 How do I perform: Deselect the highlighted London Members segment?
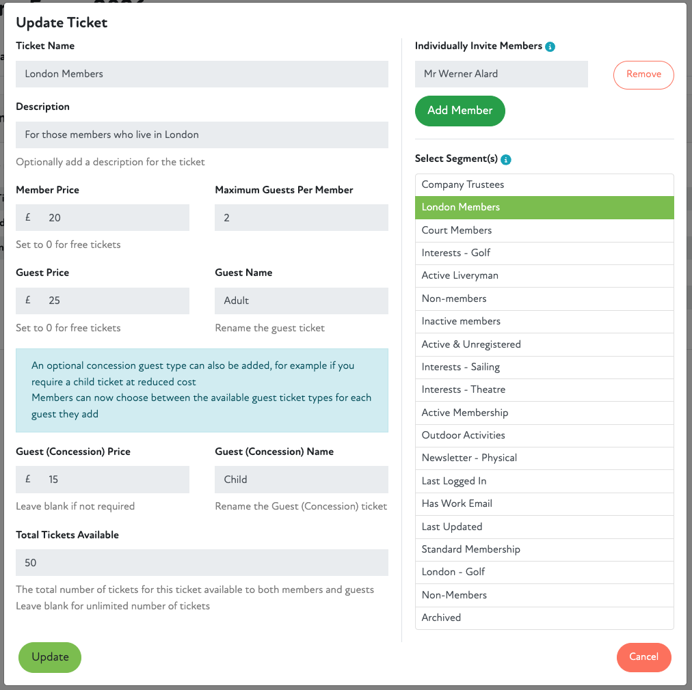coord(544,208)
